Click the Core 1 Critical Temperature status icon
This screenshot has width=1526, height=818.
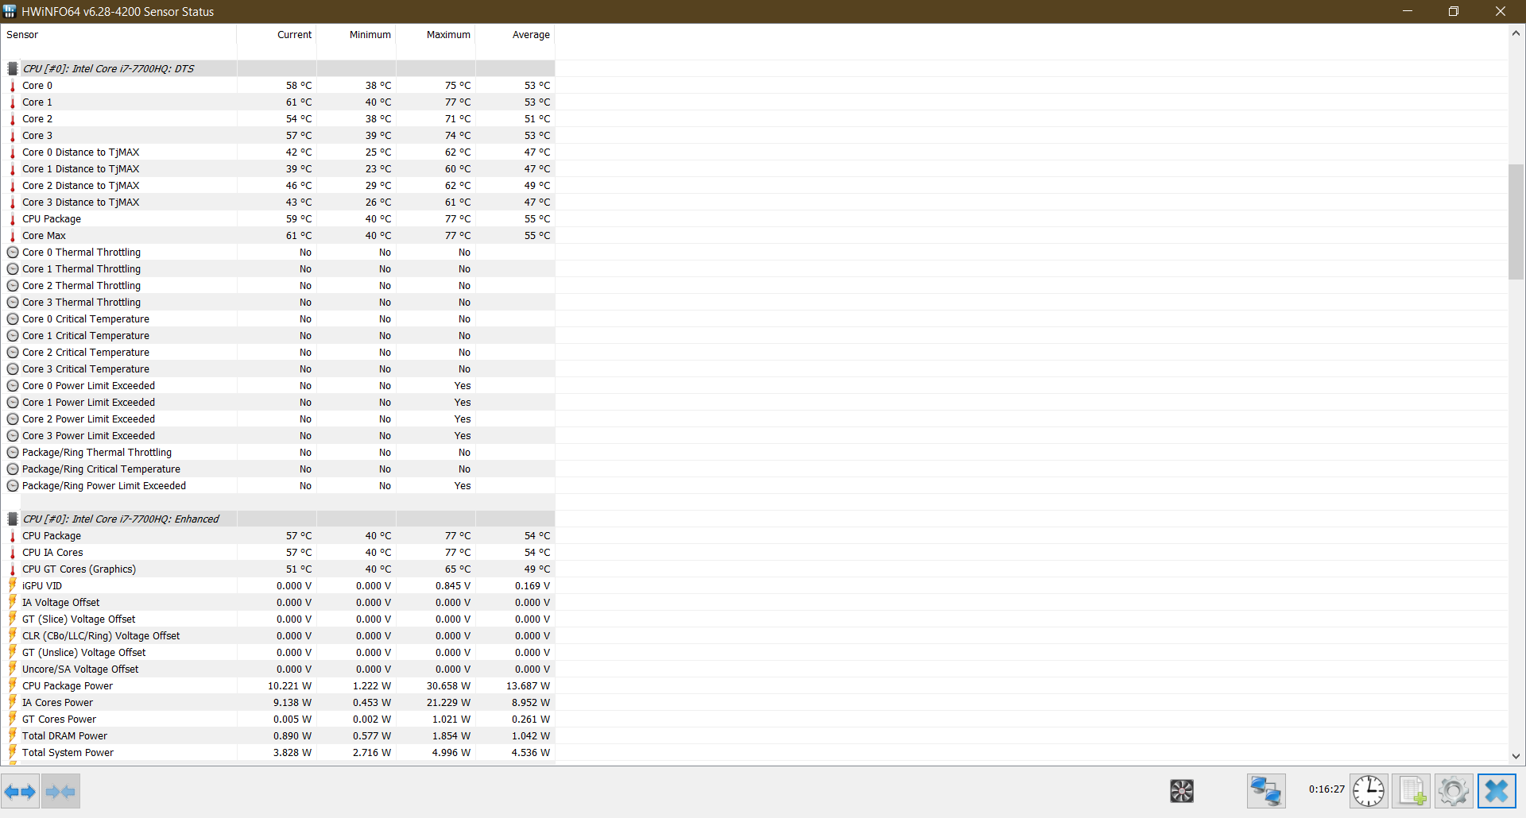(x=13, y=336)
